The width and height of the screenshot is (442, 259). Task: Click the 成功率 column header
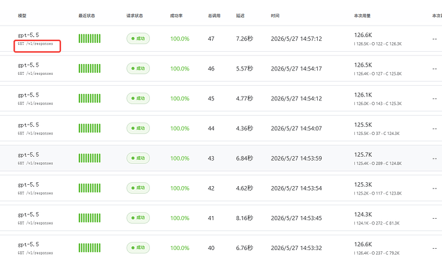coord(176,16)
